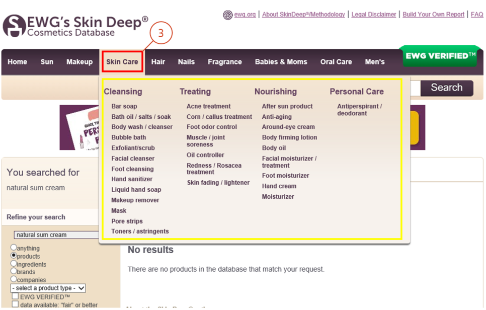
Task: Choose Mask category
Action: click(119, 211)
